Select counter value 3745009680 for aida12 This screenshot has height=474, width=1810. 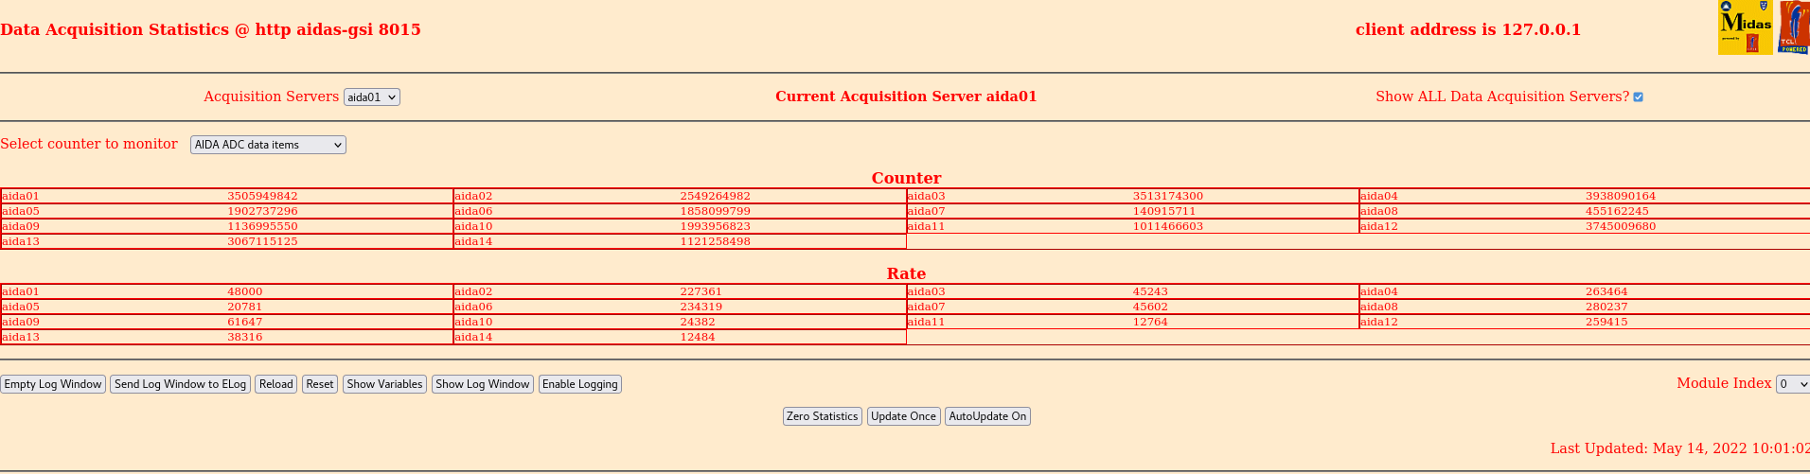(1621, 227)
